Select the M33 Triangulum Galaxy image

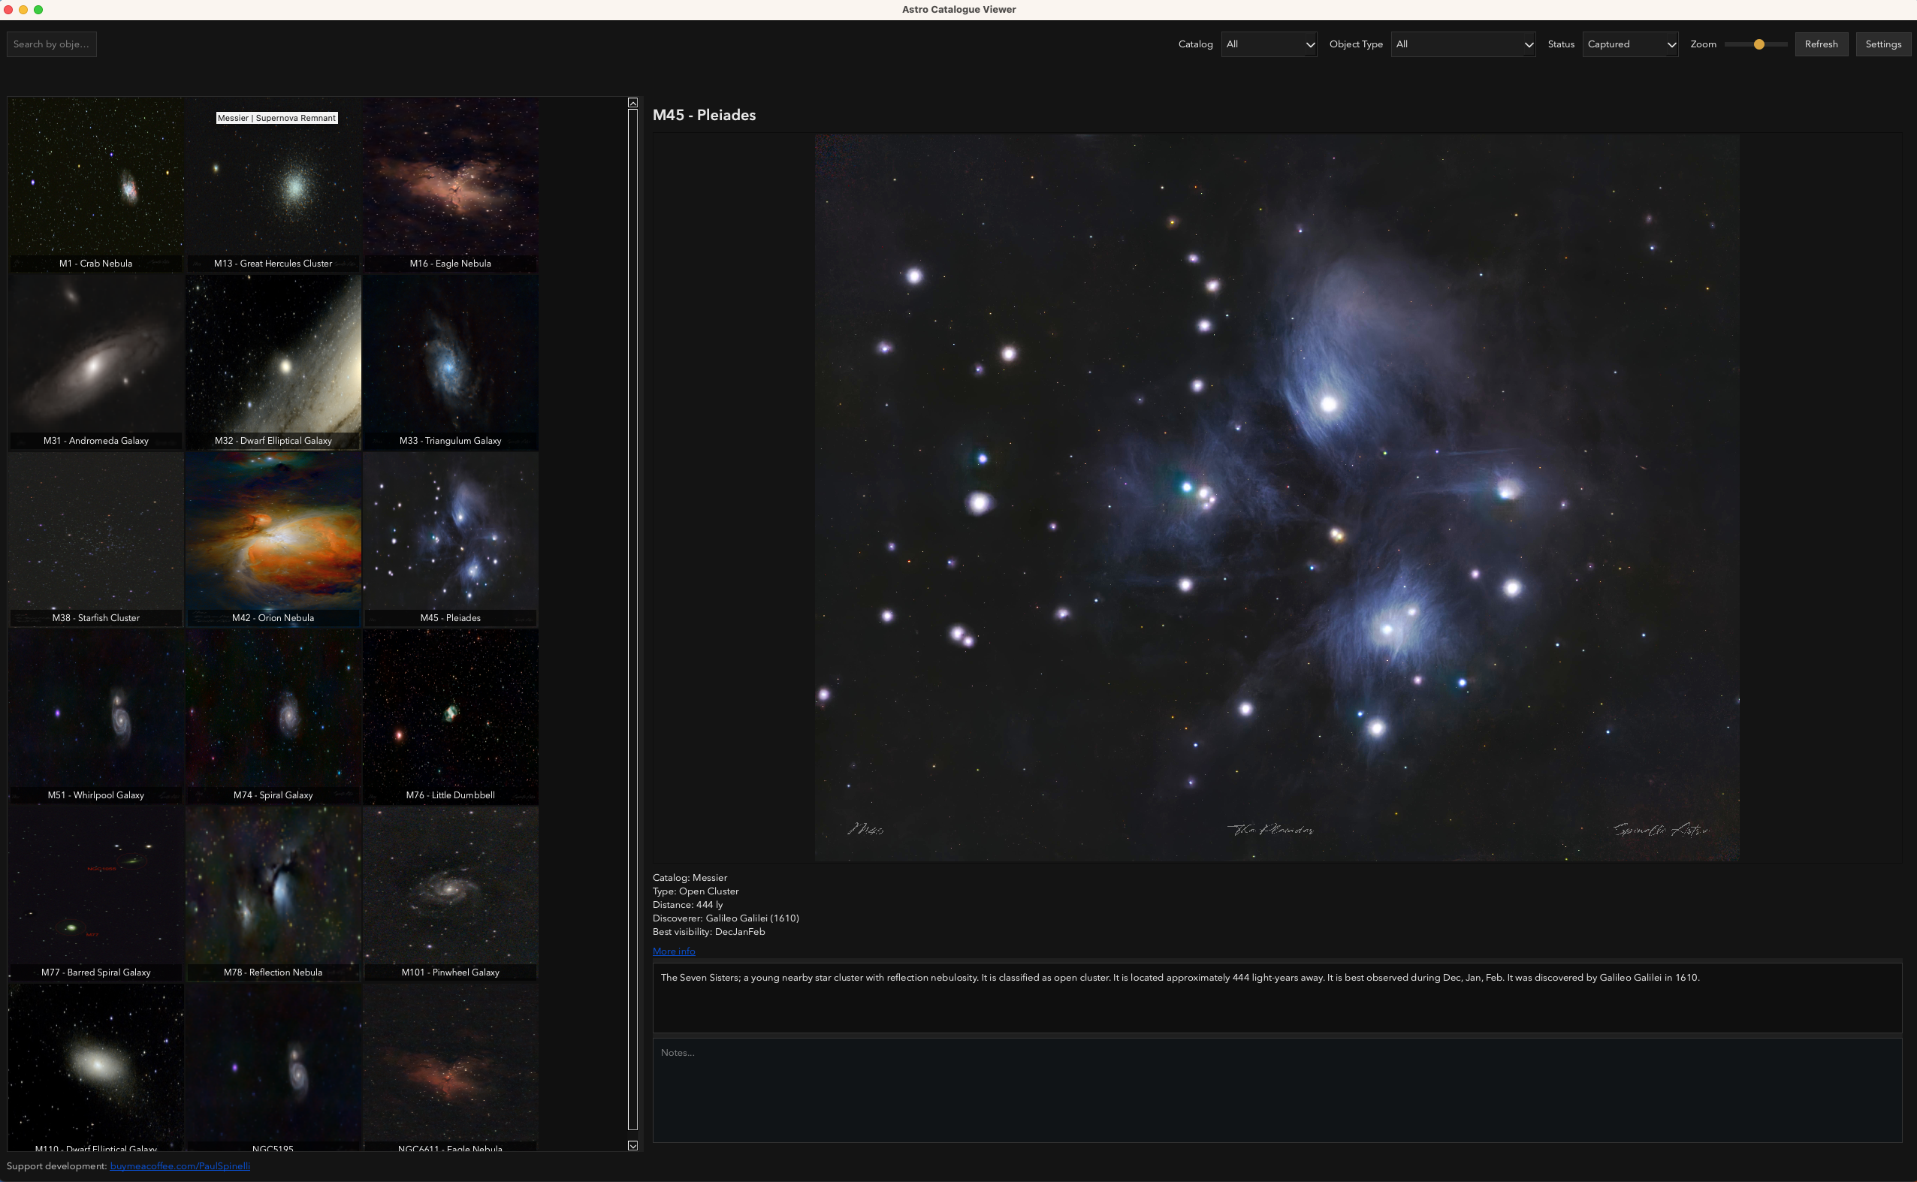pos(450,361)
